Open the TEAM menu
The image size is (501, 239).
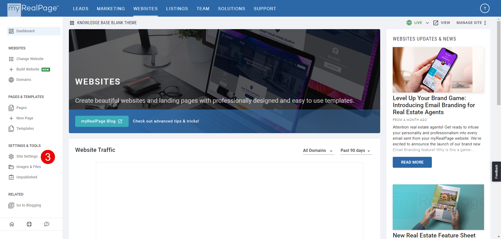[x=203, y=9]
